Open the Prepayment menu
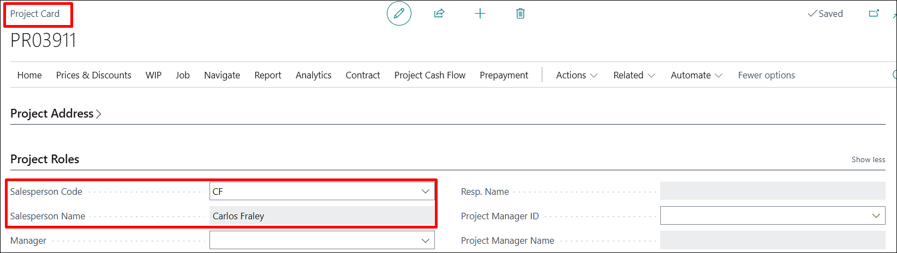Viewport: 897px width, 253px height. click(504, 75)
